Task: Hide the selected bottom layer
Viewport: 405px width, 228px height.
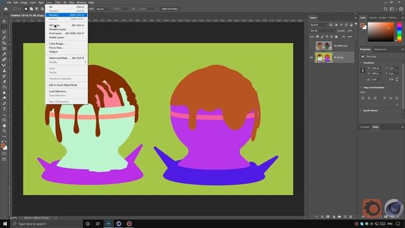Action: [x=311, y=58]
